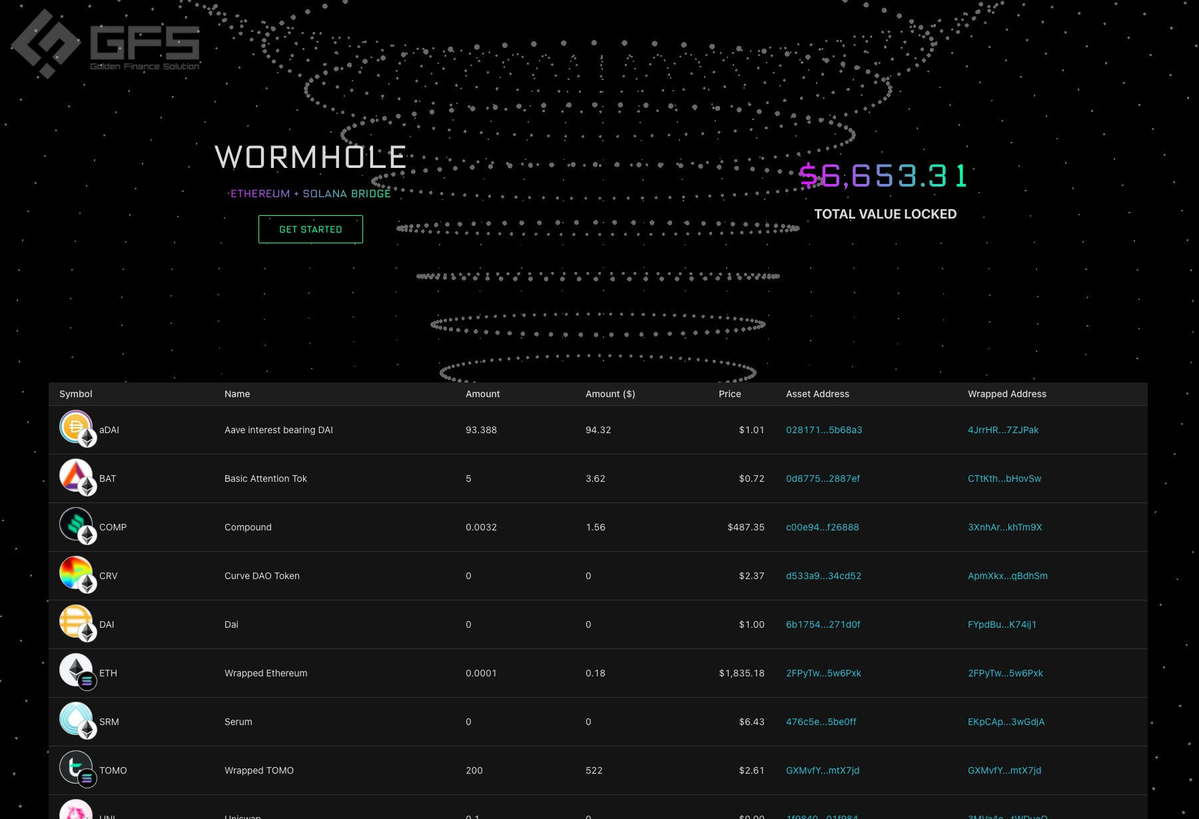
Task: Click the TOMO token icon
Action: pyautogui.click(x=77, y=768)
